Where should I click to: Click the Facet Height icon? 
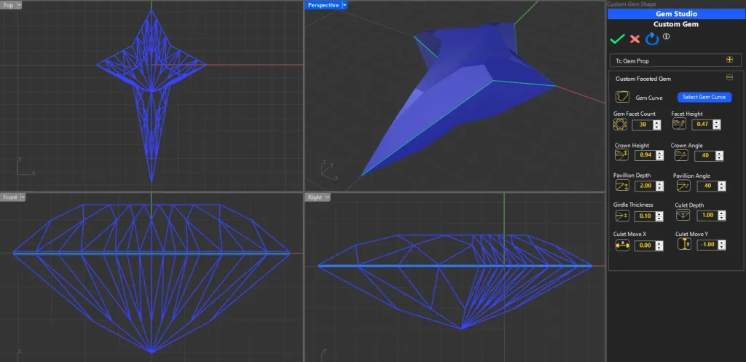pyautogui.click(x=679, y=124)
